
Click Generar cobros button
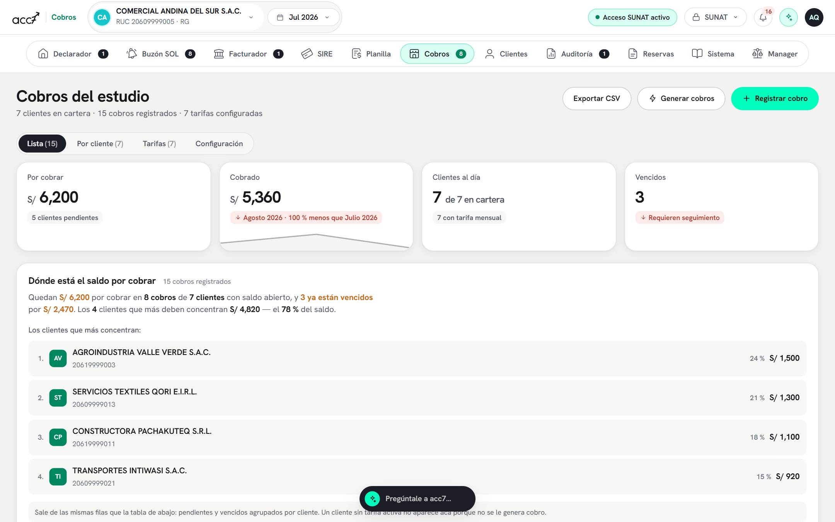pos(681,99)
